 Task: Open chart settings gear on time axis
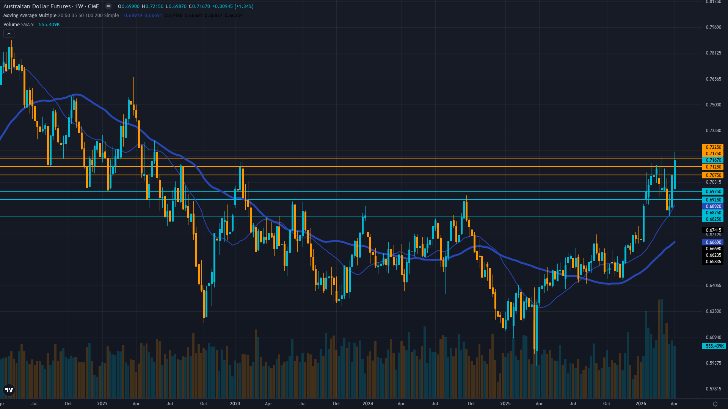pyautogui.click(x=715, y=404)
